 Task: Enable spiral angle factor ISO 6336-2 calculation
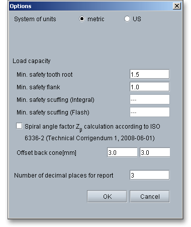pos(19,126)
